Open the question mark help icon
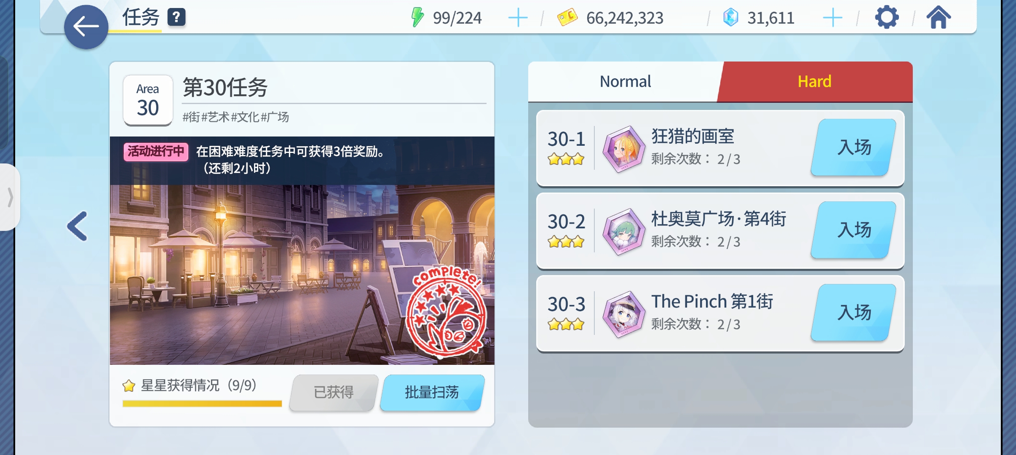Image resolution: width=1016 pixels, height=455 pixels. pos(176,17)
